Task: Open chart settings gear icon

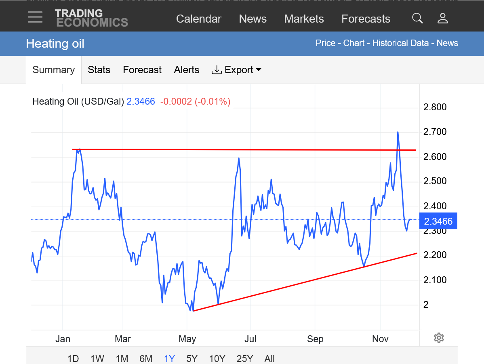Action: (x=439, y=338)
